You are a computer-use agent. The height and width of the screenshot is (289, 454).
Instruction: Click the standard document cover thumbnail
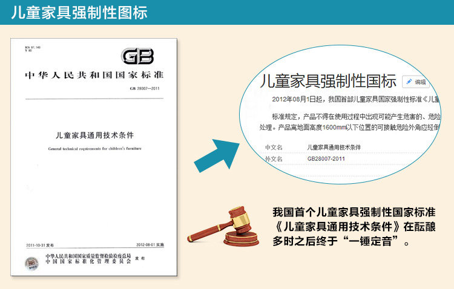coord(94,157)
